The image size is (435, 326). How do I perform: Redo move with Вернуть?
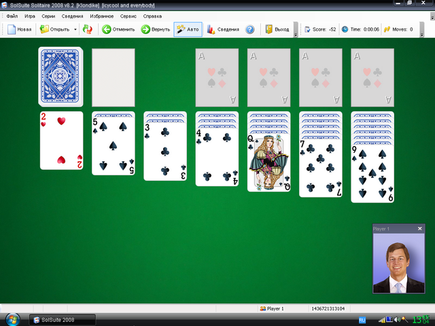click(156, 29)
